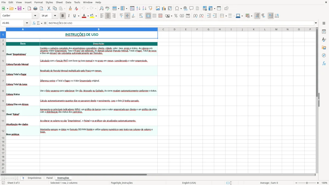Sort ascending A to Z

pos(138,8)
